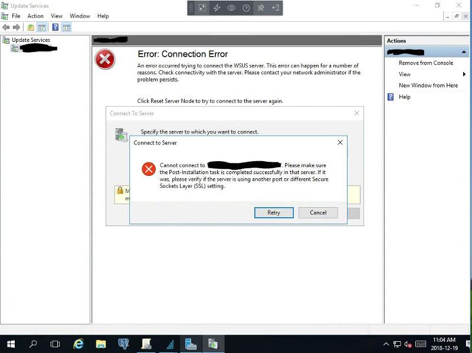Viewport: 472px width, 353px height.
Task: Select Update Services root tree node
Action: [x=31, y=40]
